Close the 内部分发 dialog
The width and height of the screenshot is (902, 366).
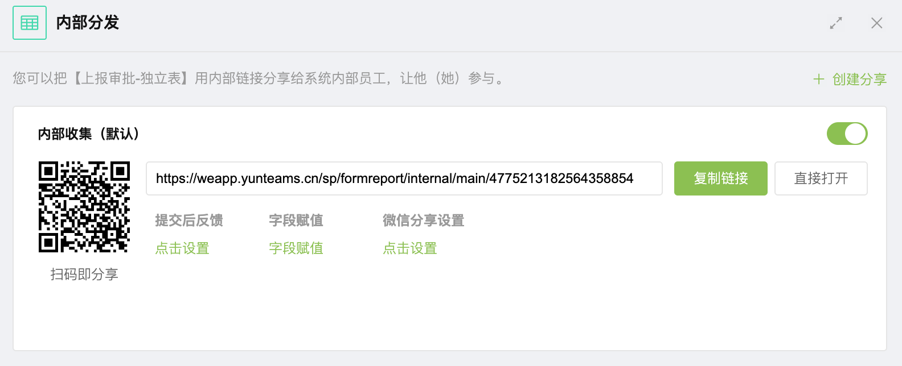(x=877, y=23)
